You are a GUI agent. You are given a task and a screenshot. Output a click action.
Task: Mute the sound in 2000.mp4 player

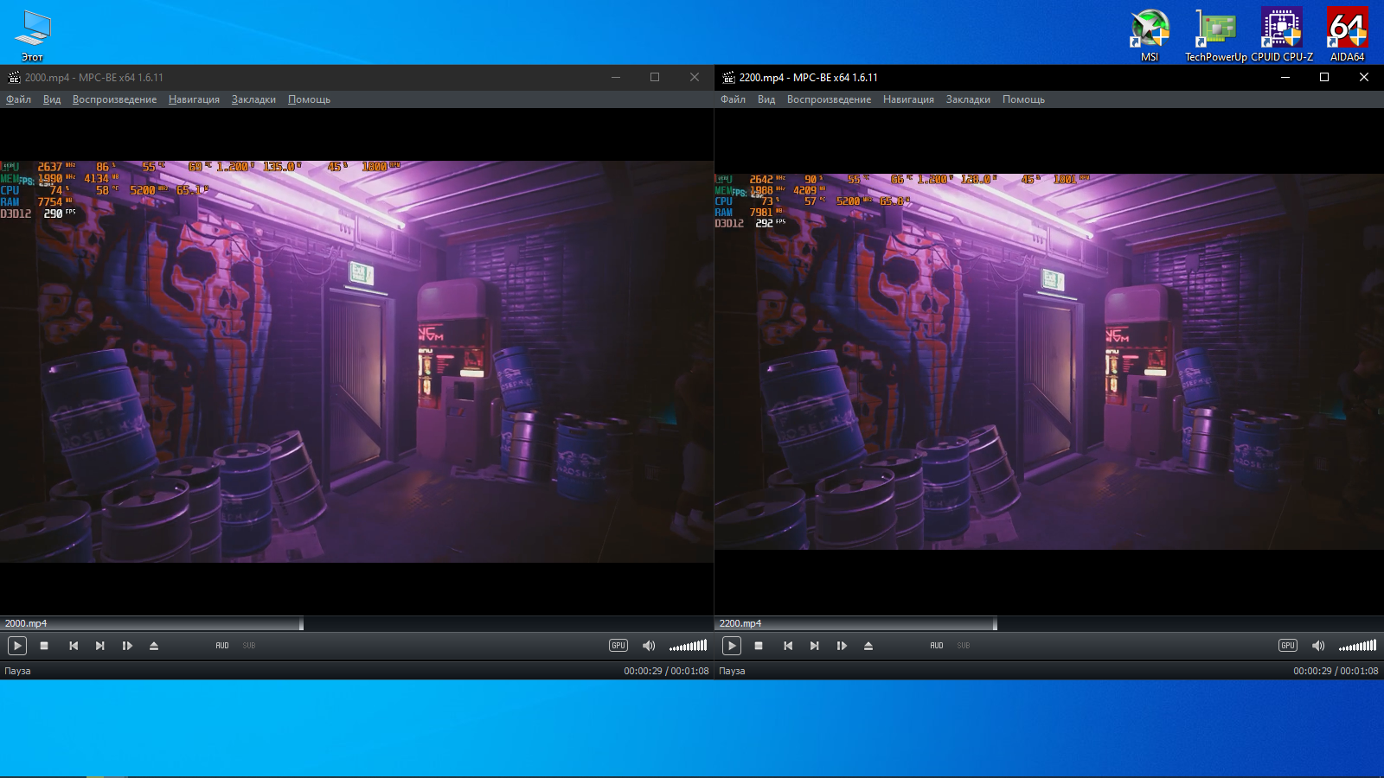click(x=649, y=646)
